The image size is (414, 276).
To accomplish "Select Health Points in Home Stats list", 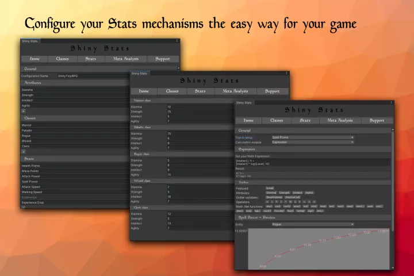I will pos(75,166).
